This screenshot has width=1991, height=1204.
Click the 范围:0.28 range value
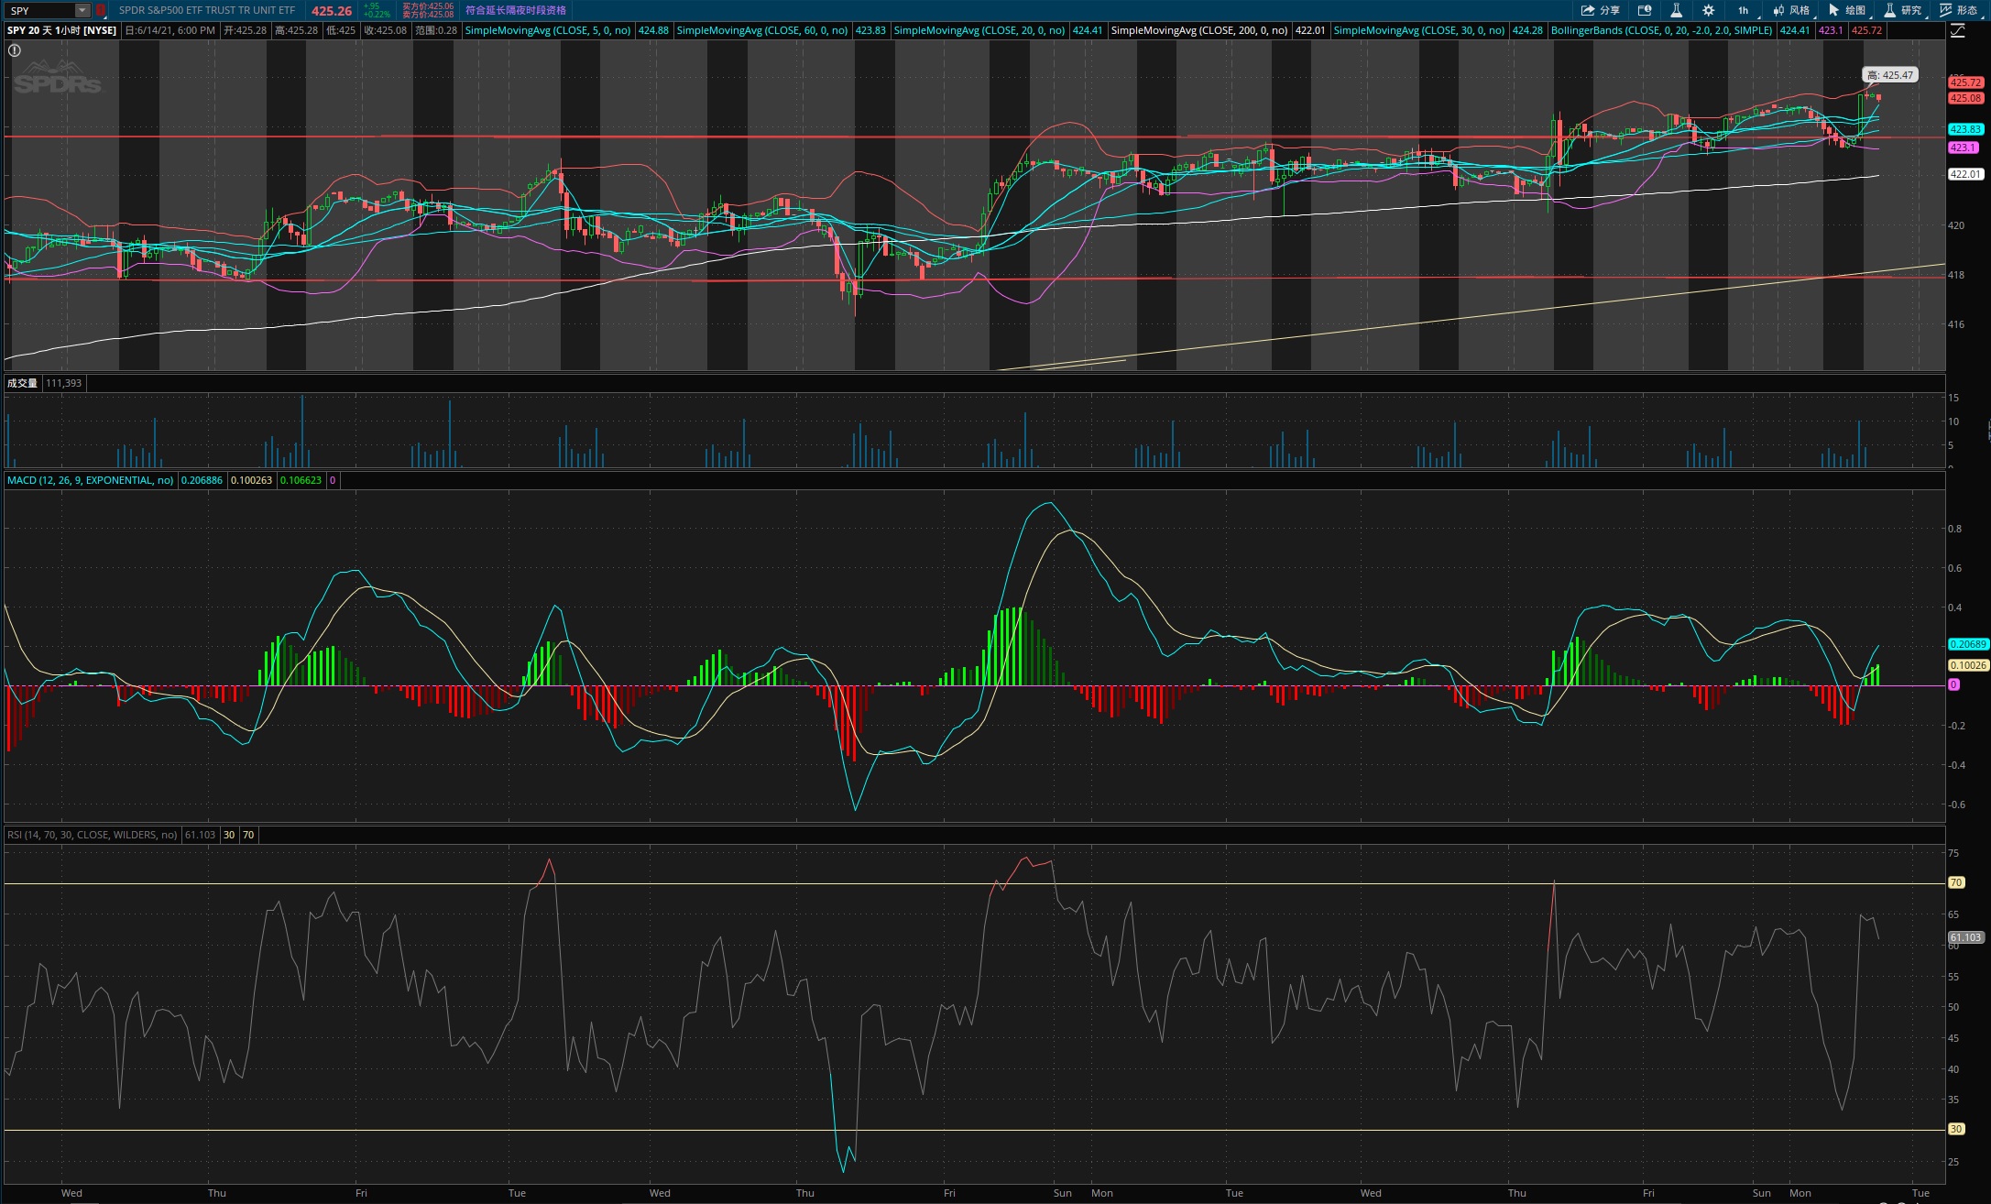(436, 30)
